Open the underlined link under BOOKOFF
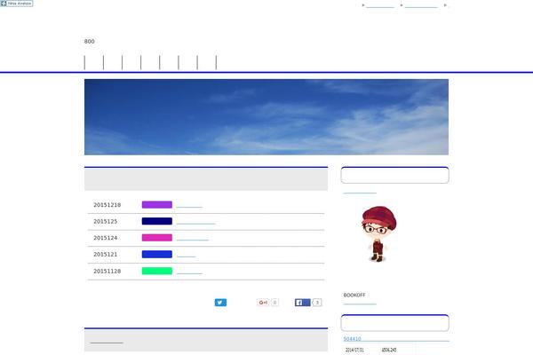The height and width of the screenshot is (355, 533). pos(360,303)
